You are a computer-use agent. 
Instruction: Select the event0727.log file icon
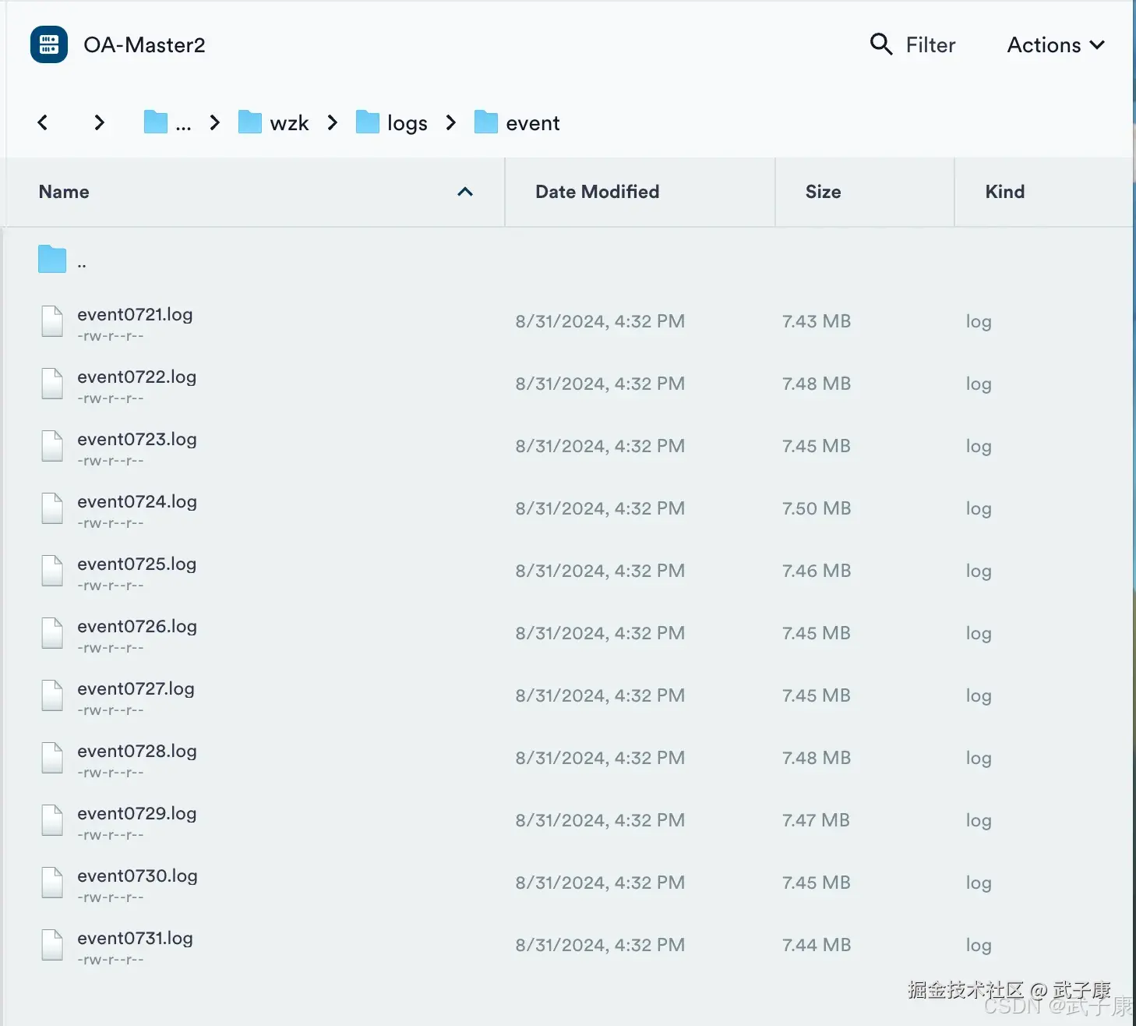pos(52,695)
